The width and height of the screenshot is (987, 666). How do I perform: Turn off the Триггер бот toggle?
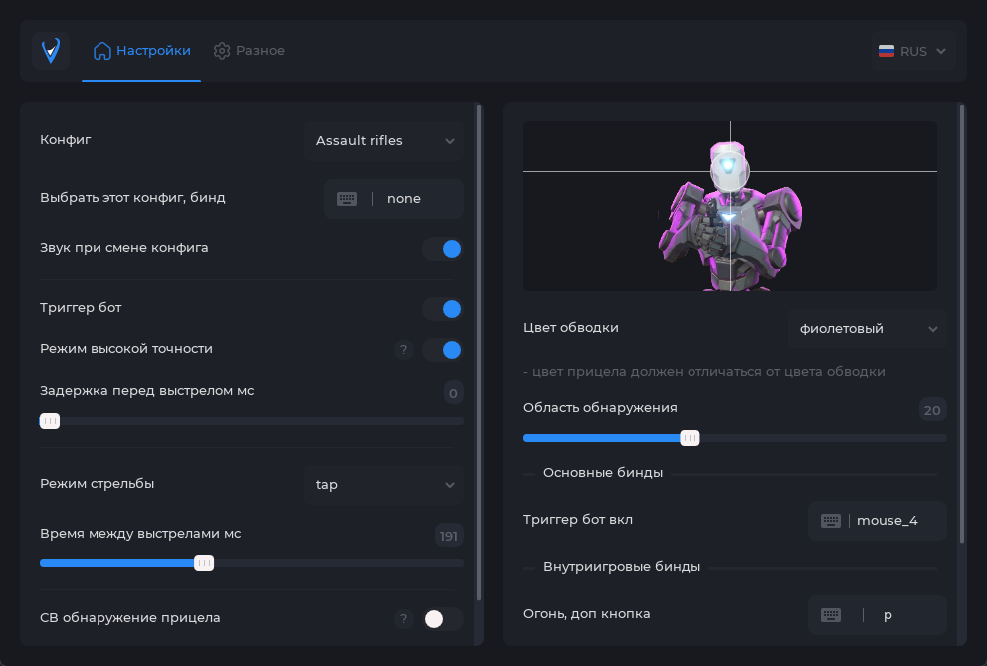443,309
